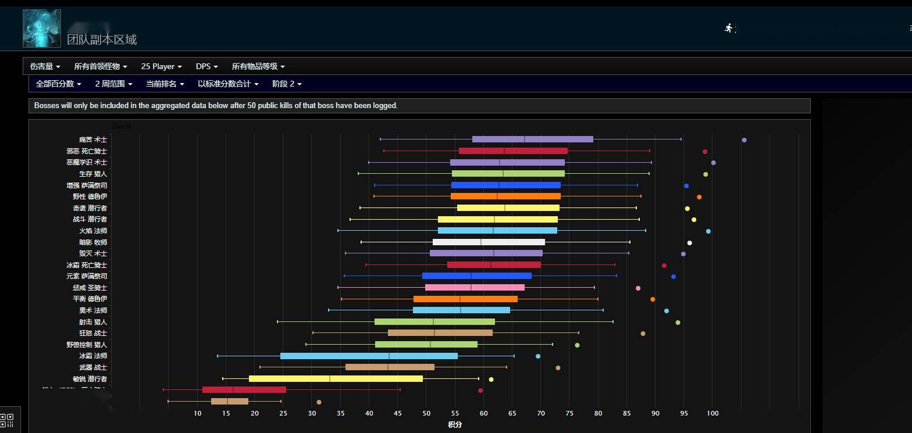Image resolution: width=912 pixels, height=433 pixels.
Task: Select the 野性 德鲁伊 row label
Action: click(x=90, y=196)
